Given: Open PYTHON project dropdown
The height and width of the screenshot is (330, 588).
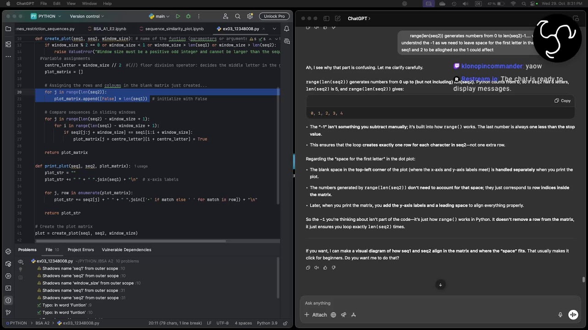Looking at the screenshot, I should [46, 16].
